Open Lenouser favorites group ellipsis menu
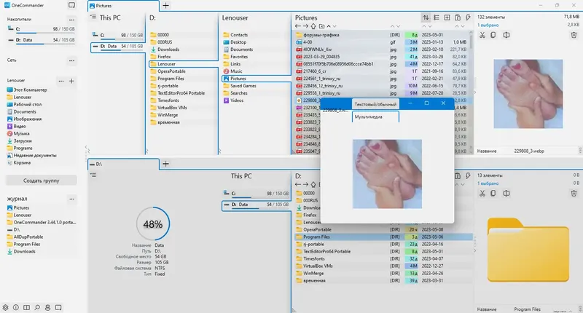Screen dimensions: 583x313 click(61, 81)
